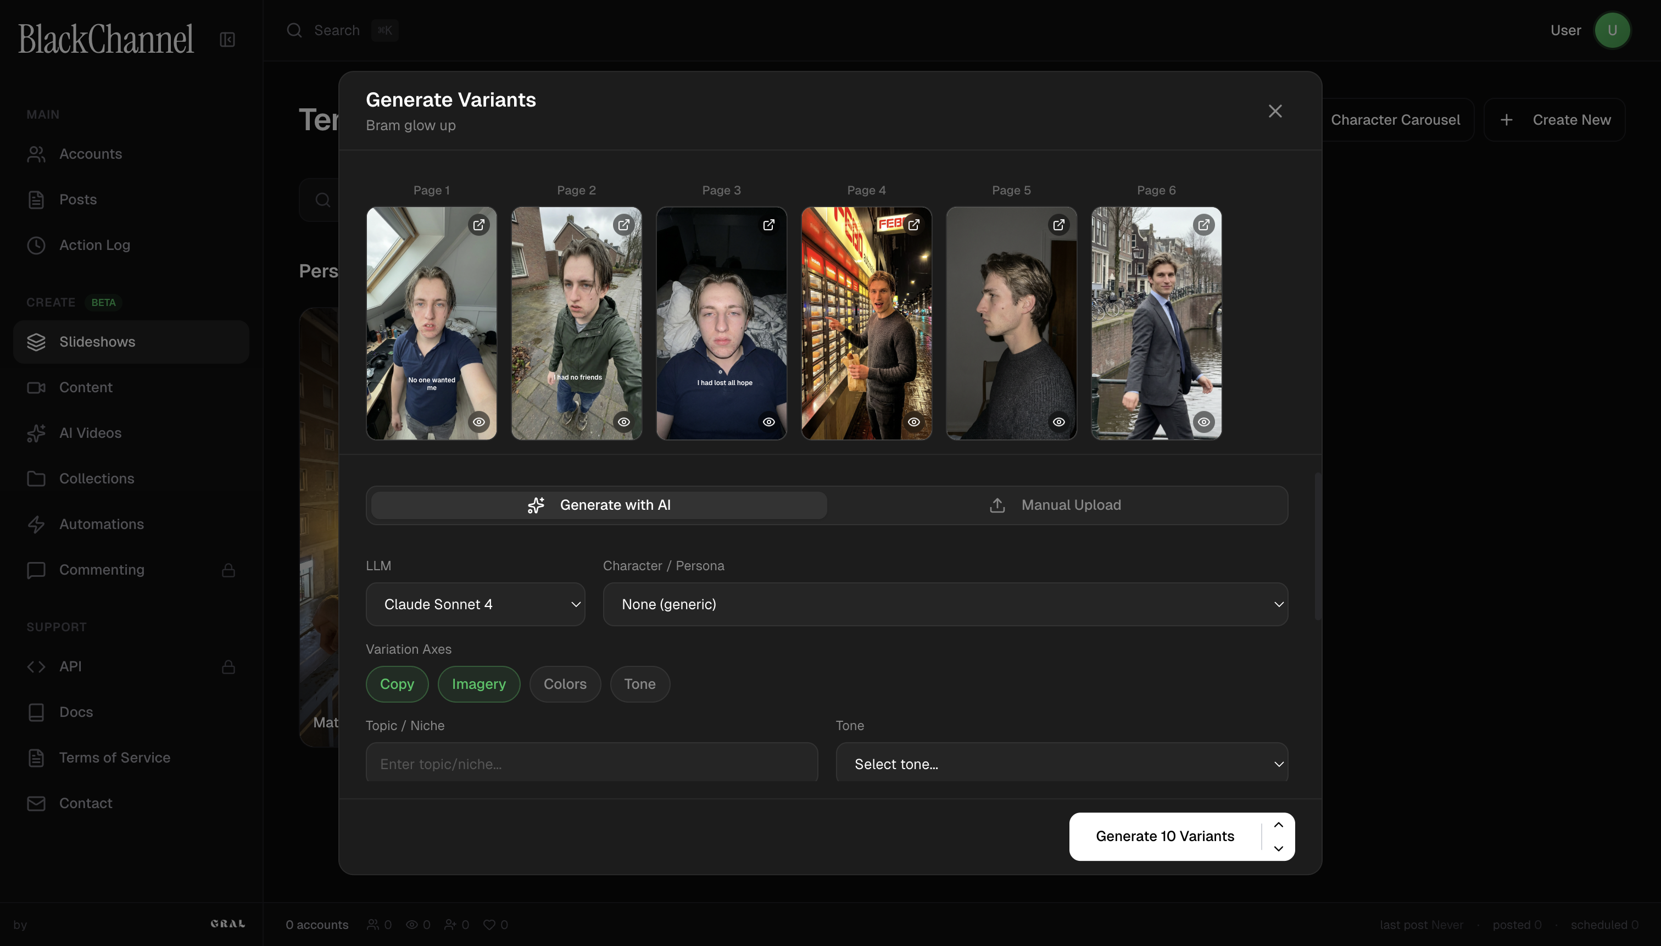
Task: Select Generate with AI tab
Action: pos(598,505)
